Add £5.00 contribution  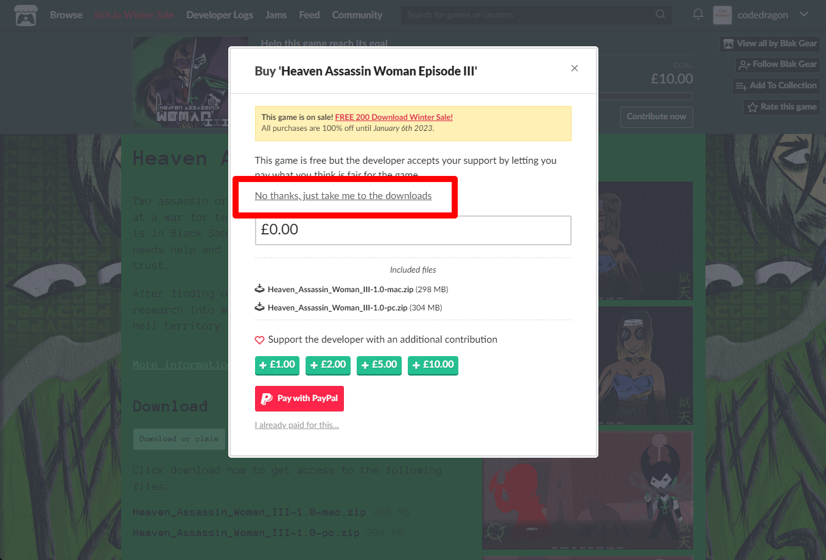click(379, 365)
